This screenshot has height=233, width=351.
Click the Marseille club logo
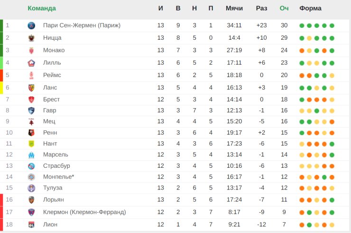[31, 155]
